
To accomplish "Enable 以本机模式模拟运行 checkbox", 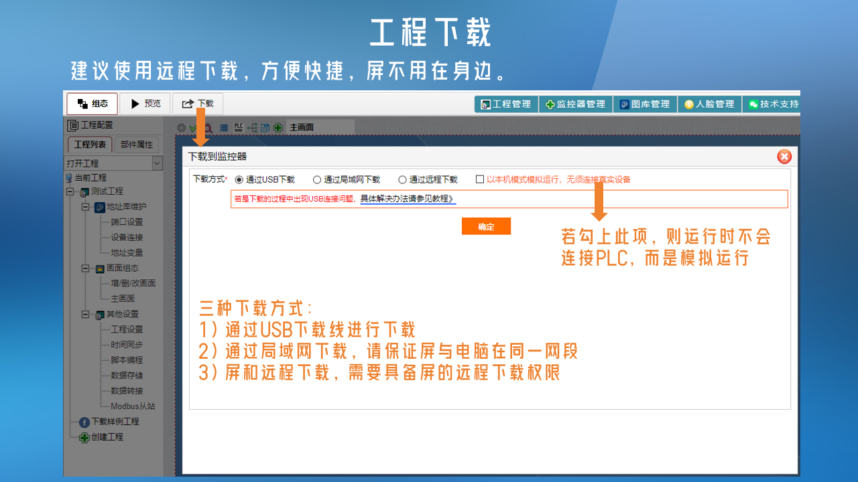I will pyautogui.click(x=480, y=179).
